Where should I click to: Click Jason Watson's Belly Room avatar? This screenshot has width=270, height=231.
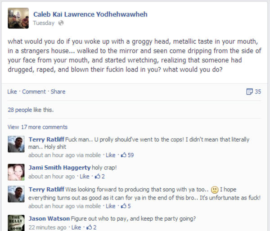[x=17, y=223]
